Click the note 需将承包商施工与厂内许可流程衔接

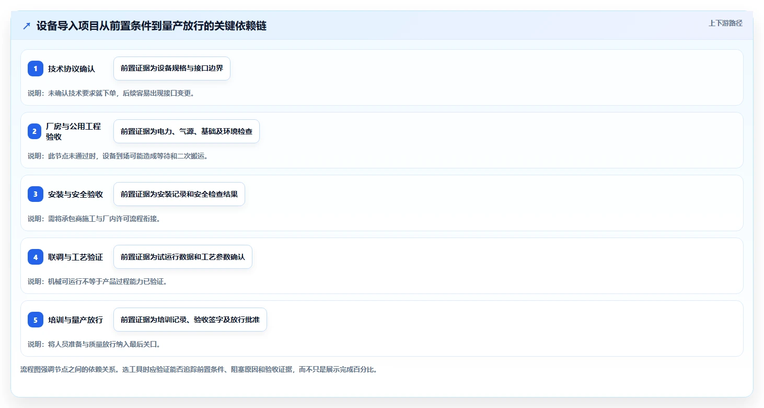94,219
